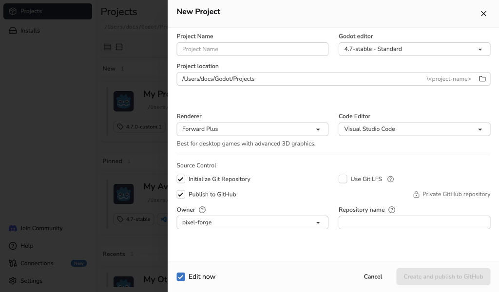Open the Renderer dropdown showing Forward Plus
This screenshot has width=499, height=292.
252,129
